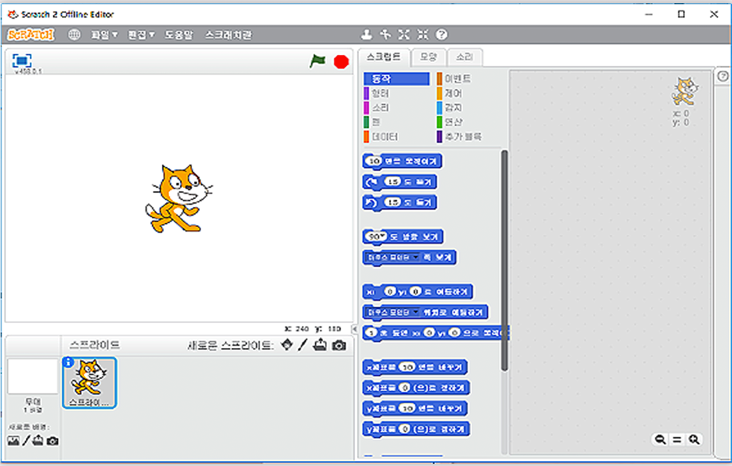Select the 동작 block category
Viewport: 732px width, 466px height.
pos(396,79)
